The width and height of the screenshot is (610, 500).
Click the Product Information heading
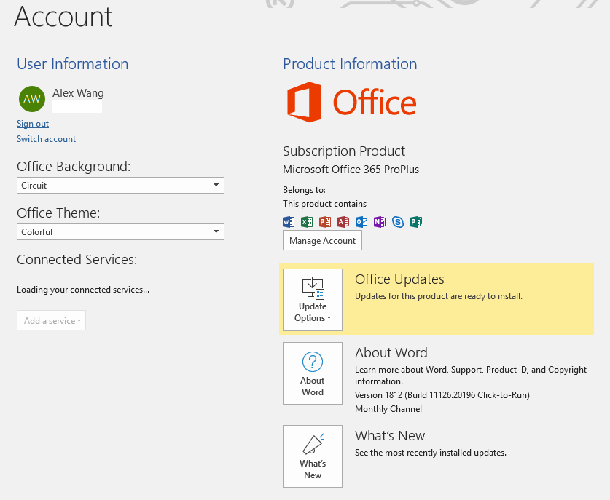click(x=350, y=64)
